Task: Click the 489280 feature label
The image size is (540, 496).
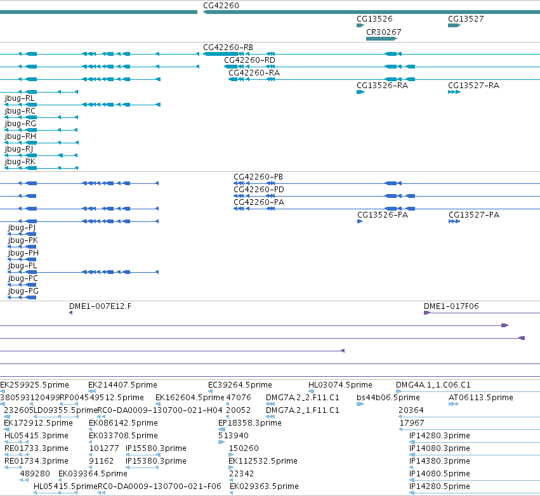Action: click(x=35, y=474)
